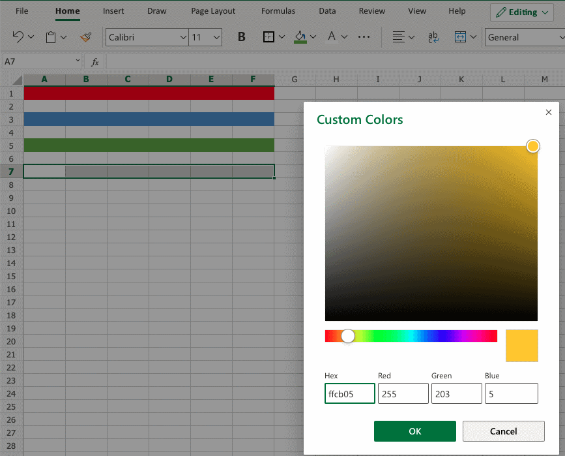This screenshot has height=456, width=565.
Task: Click the Undo icon
Action: 18,37
